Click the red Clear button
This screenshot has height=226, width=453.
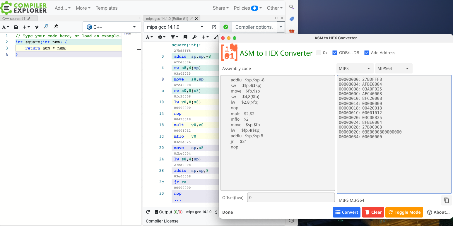pyautogui.click(x=373, y=212)
